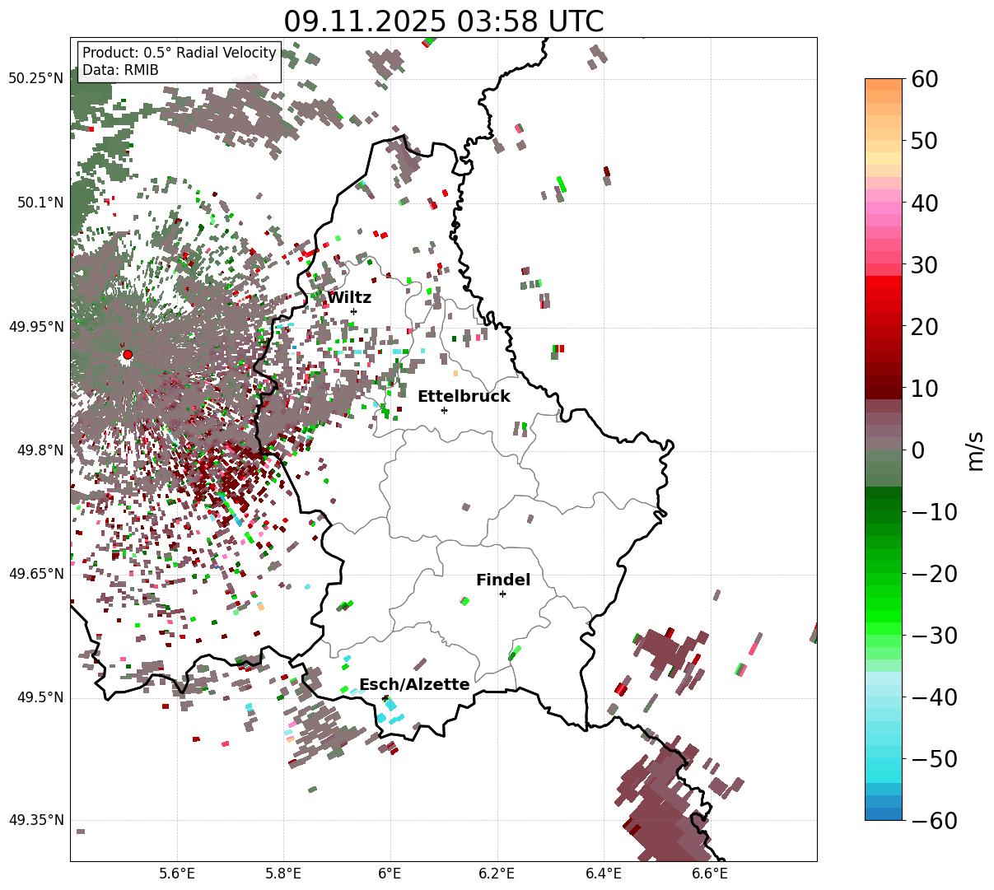
Task: Click the bright green colorbar band near -25
Action: pyautogui.click(x=884, y=605)
